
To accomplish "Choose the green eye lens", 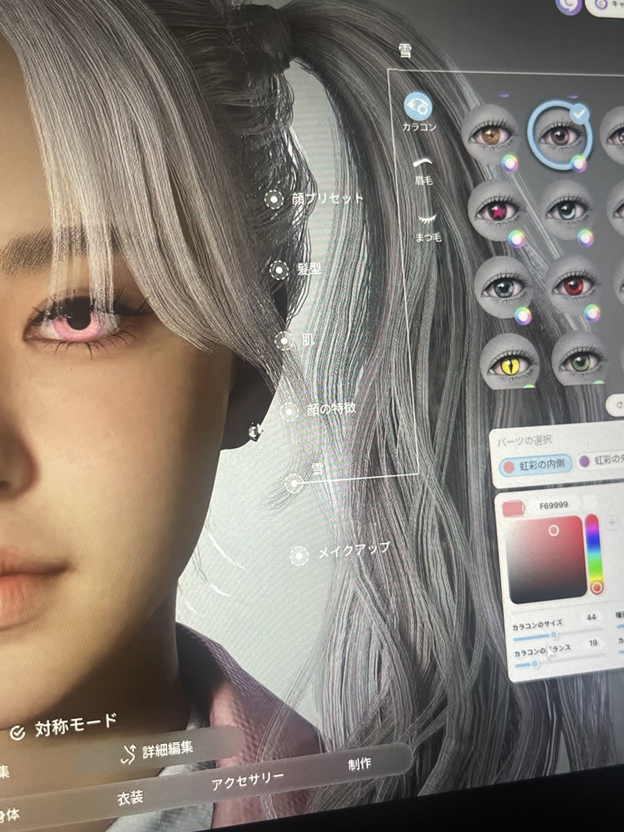I will click(x=580, y=358).
